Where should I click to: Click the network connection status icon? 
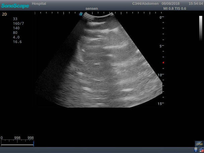click(201, 150)
